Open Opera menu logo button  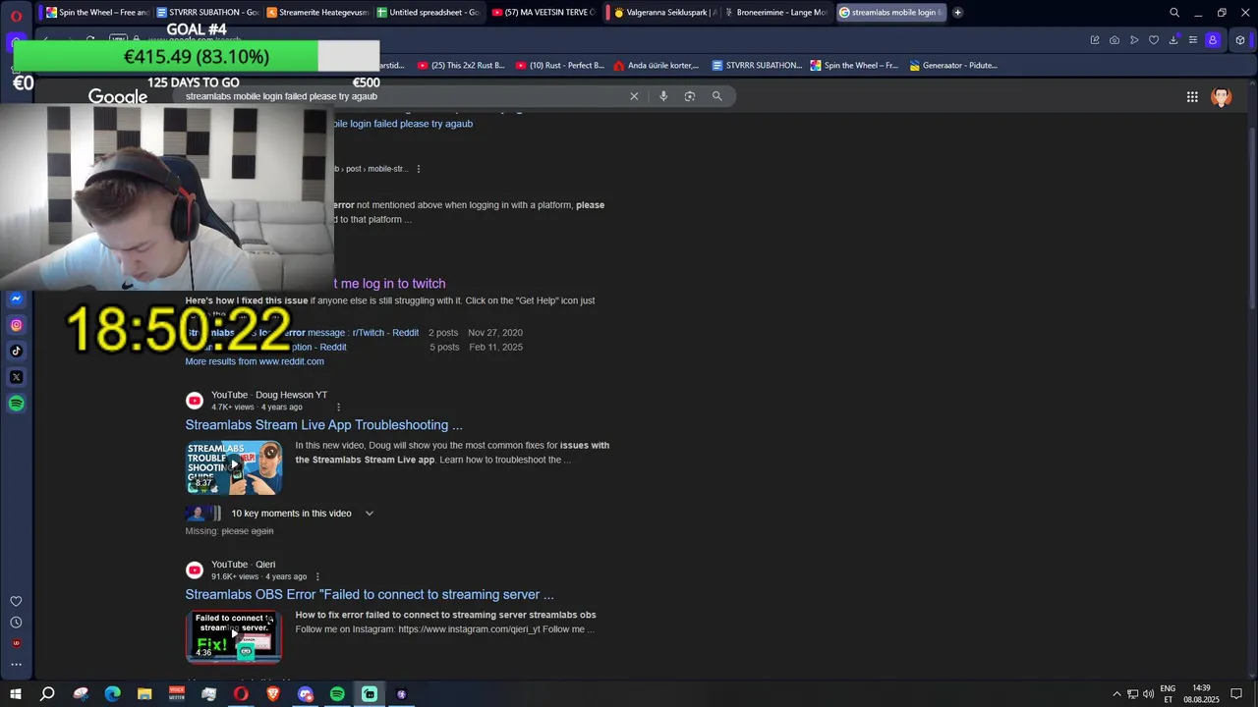coord(16,16)
